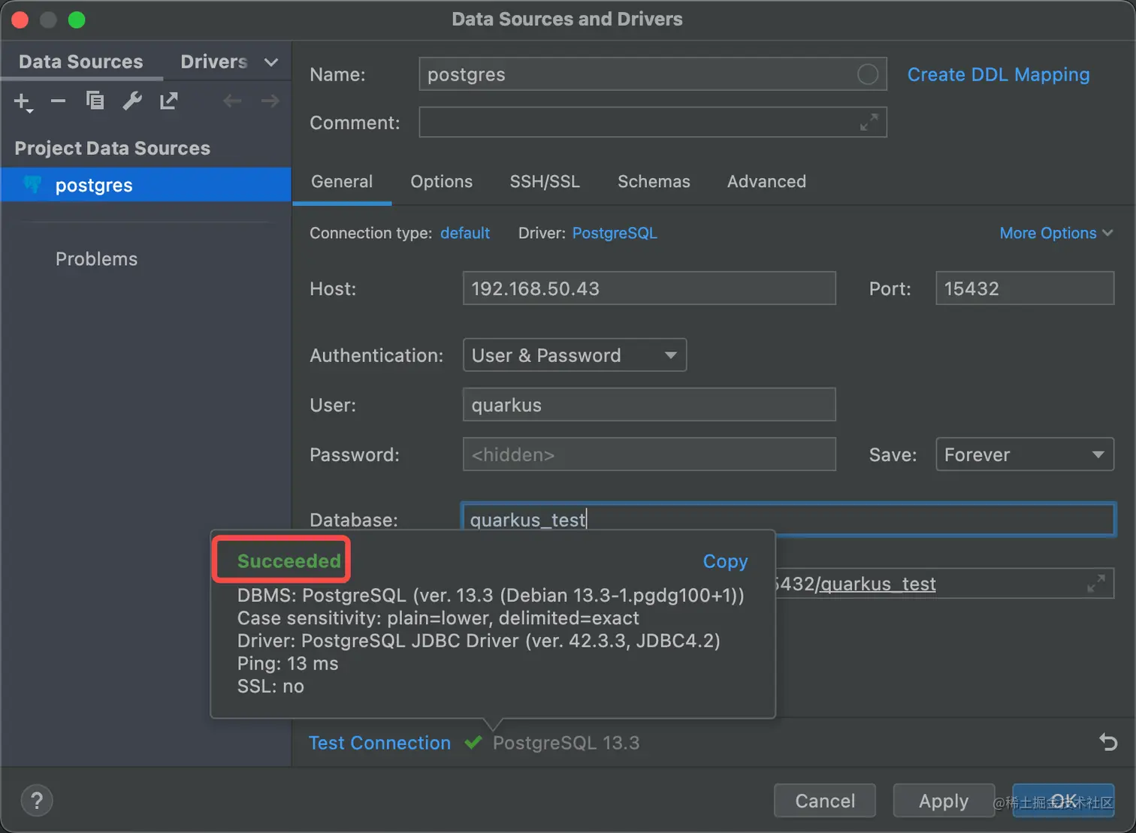Screen dimensions: 1136x833
Task: Focus the Name input field
Action: pos(653,74)
